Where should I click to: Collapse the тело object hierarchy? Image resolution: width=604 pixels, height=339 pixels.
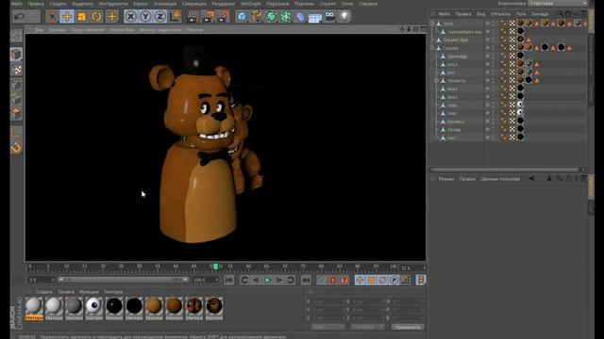[x=432, y=24]
